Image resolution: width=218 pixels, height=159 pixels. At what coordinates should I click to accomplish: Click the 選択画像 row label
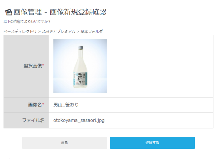(33, 66)
